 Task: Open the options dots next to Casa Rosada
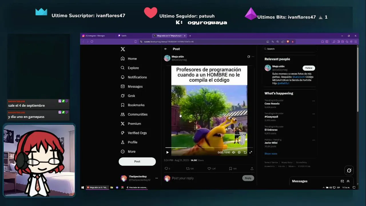click(314, 101)
